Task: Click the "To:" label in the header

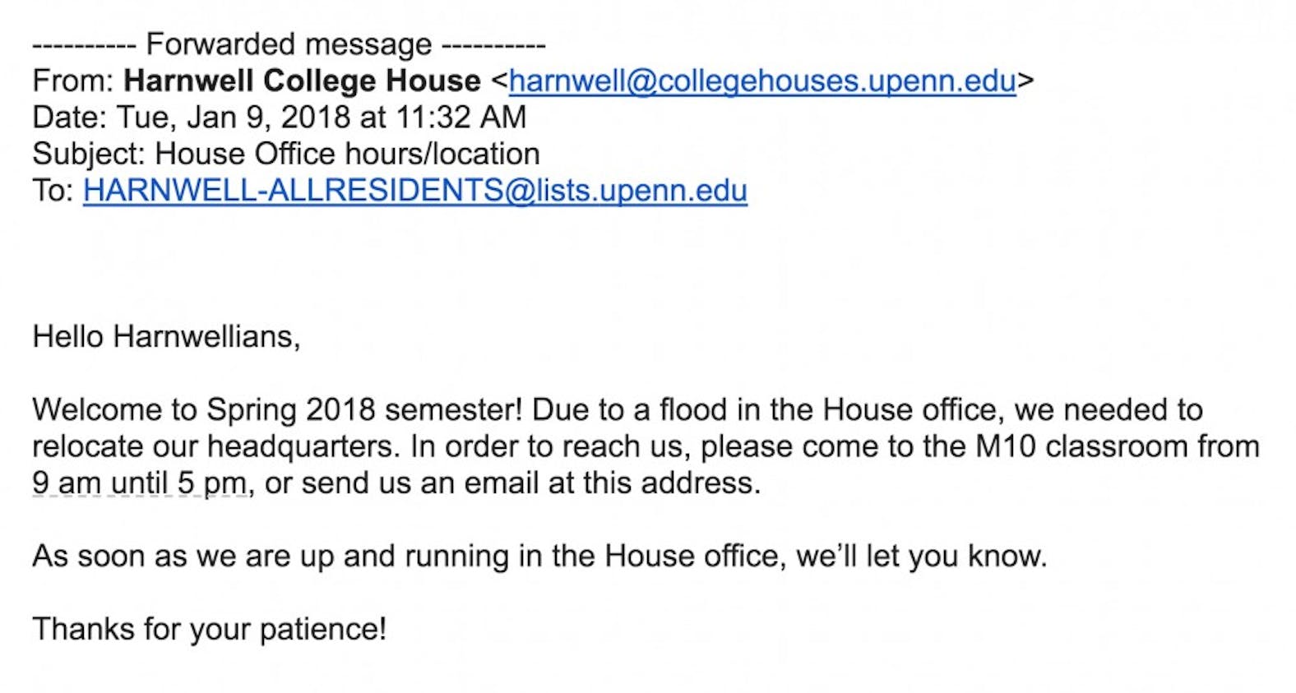Action: pyautogui.click(x=53, y=191)
